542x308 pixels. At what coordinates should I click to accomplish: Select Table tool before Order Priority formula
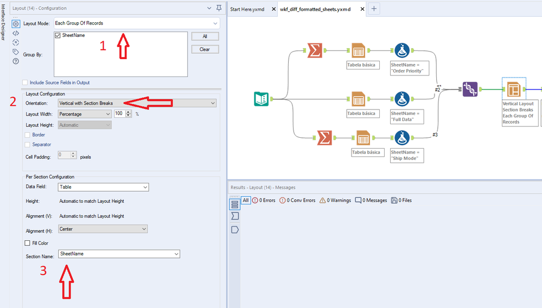tap(359, 50)
